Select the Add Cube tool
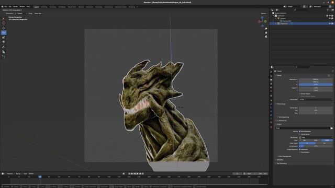The width and height of the screenshot is (335, 188). (4, 57)
